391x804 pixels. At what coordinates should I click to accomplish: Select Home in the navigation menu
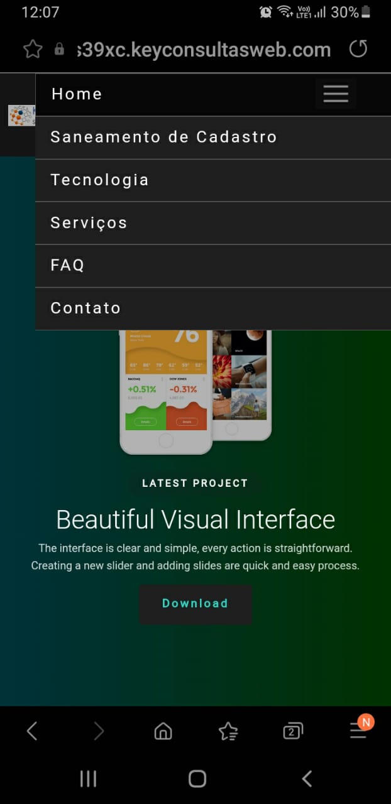pyautogui.click(x=77, y=94)
